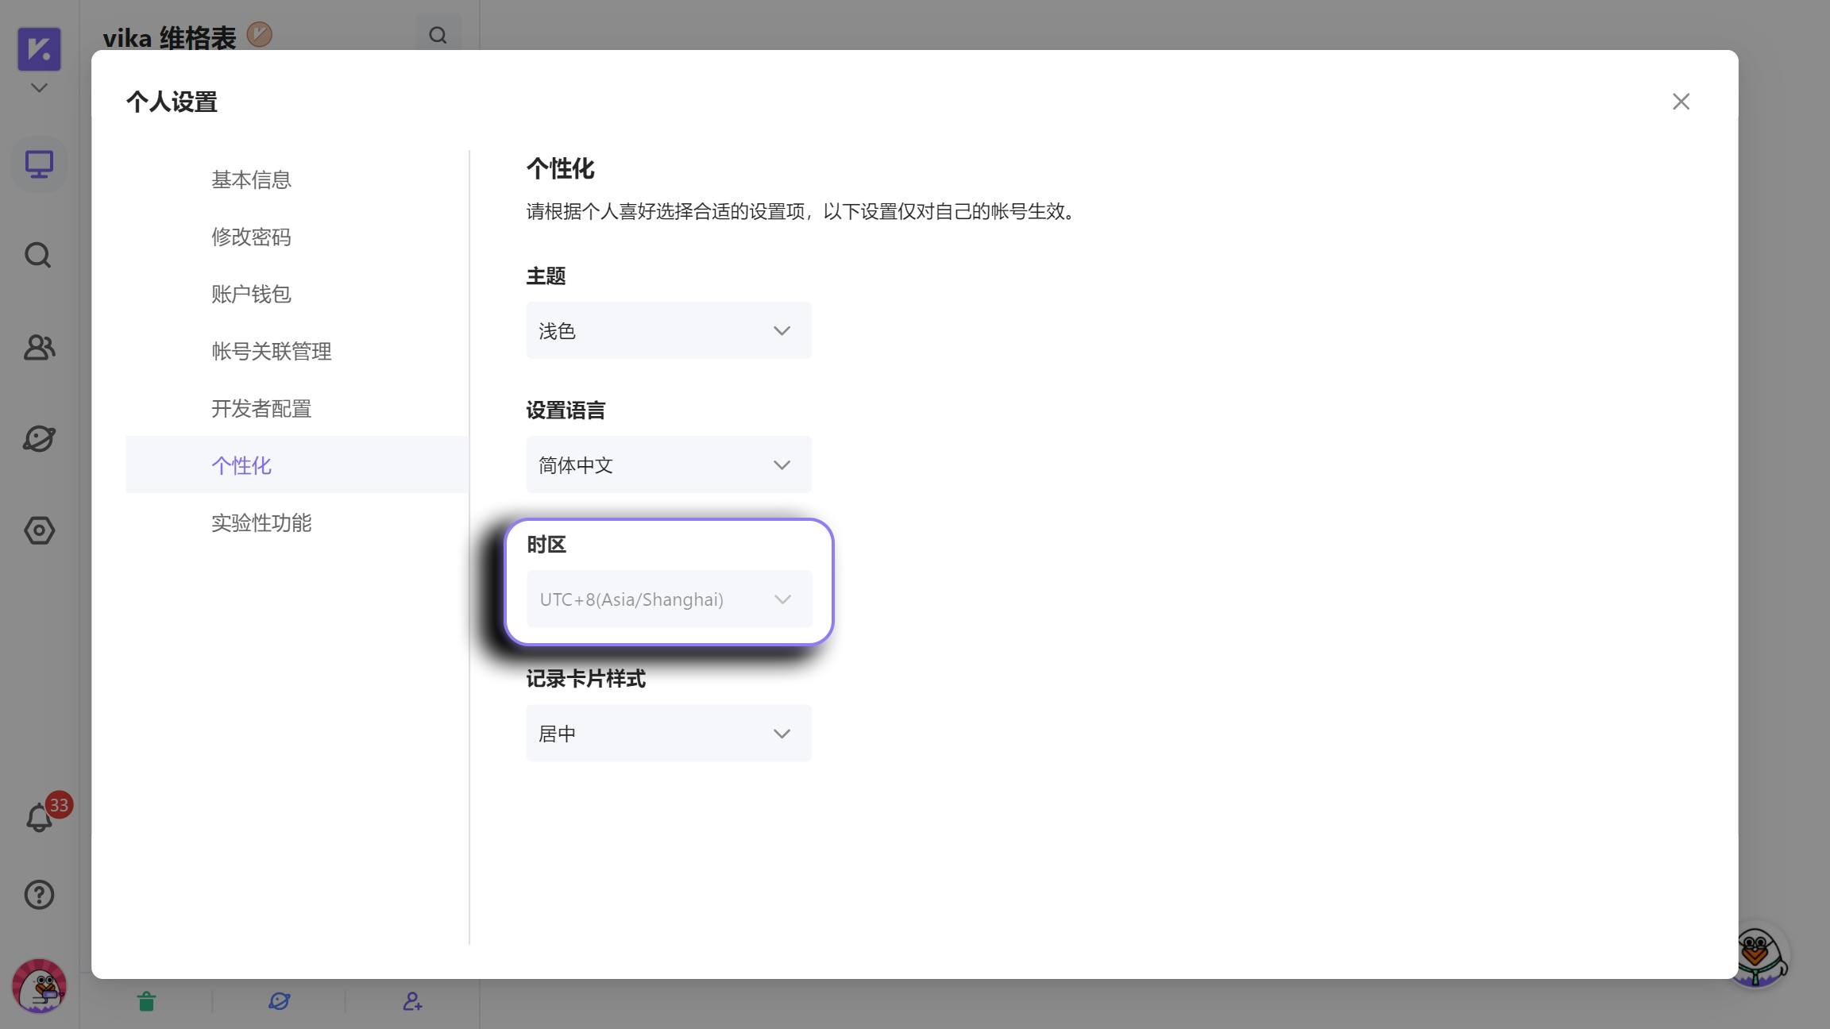
Task: Open the search magnifier in left sidebar
Action: (x=38, y=255)
